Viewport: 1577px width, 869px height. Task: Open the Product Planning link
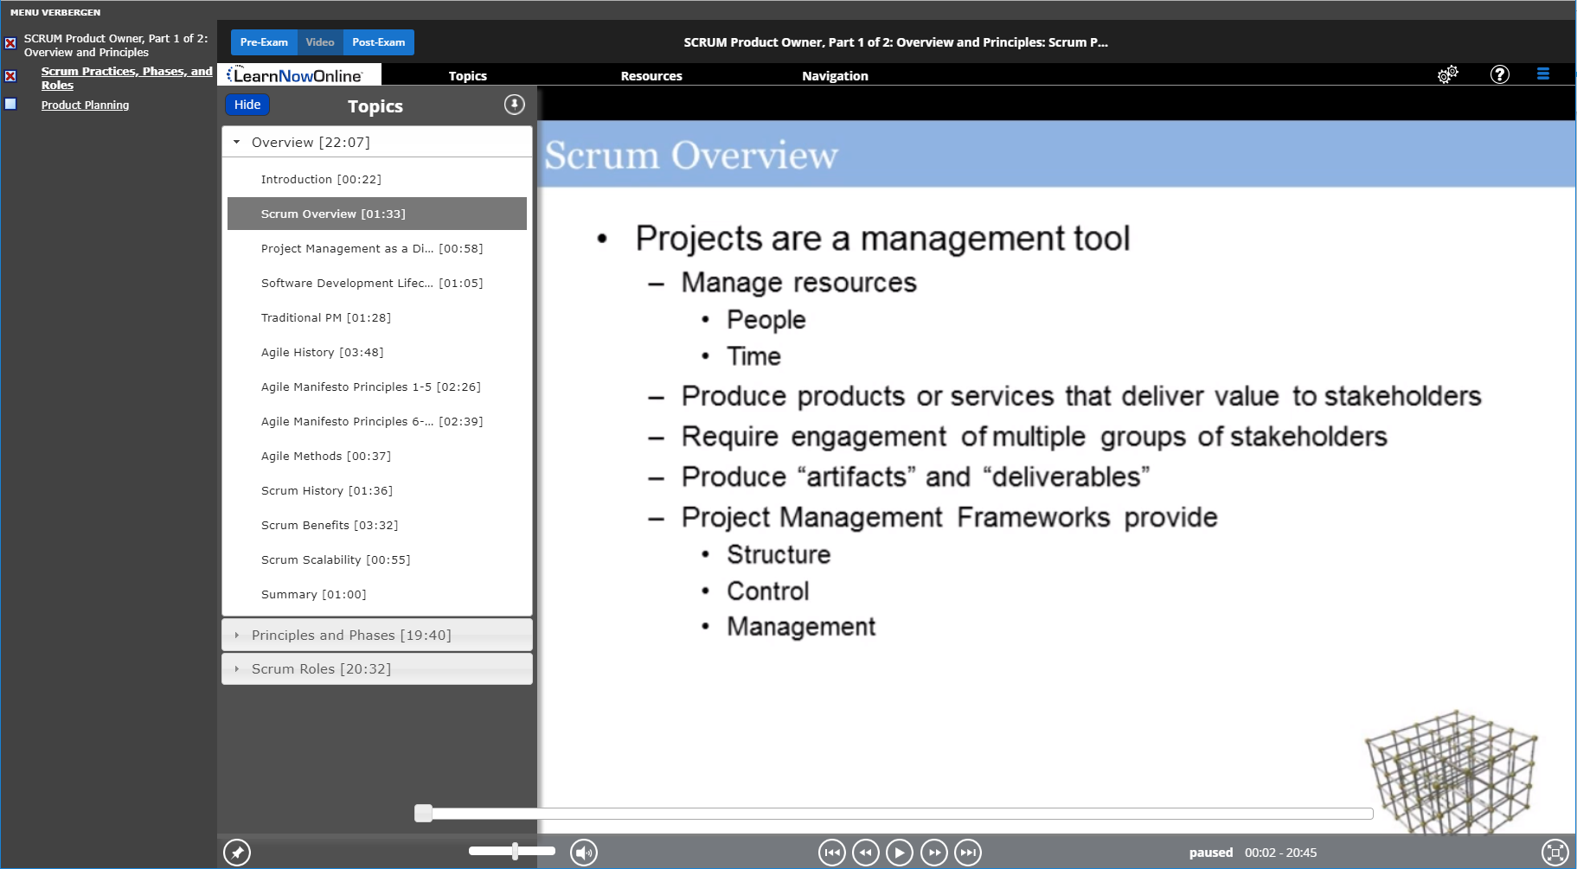coord(85,105)
